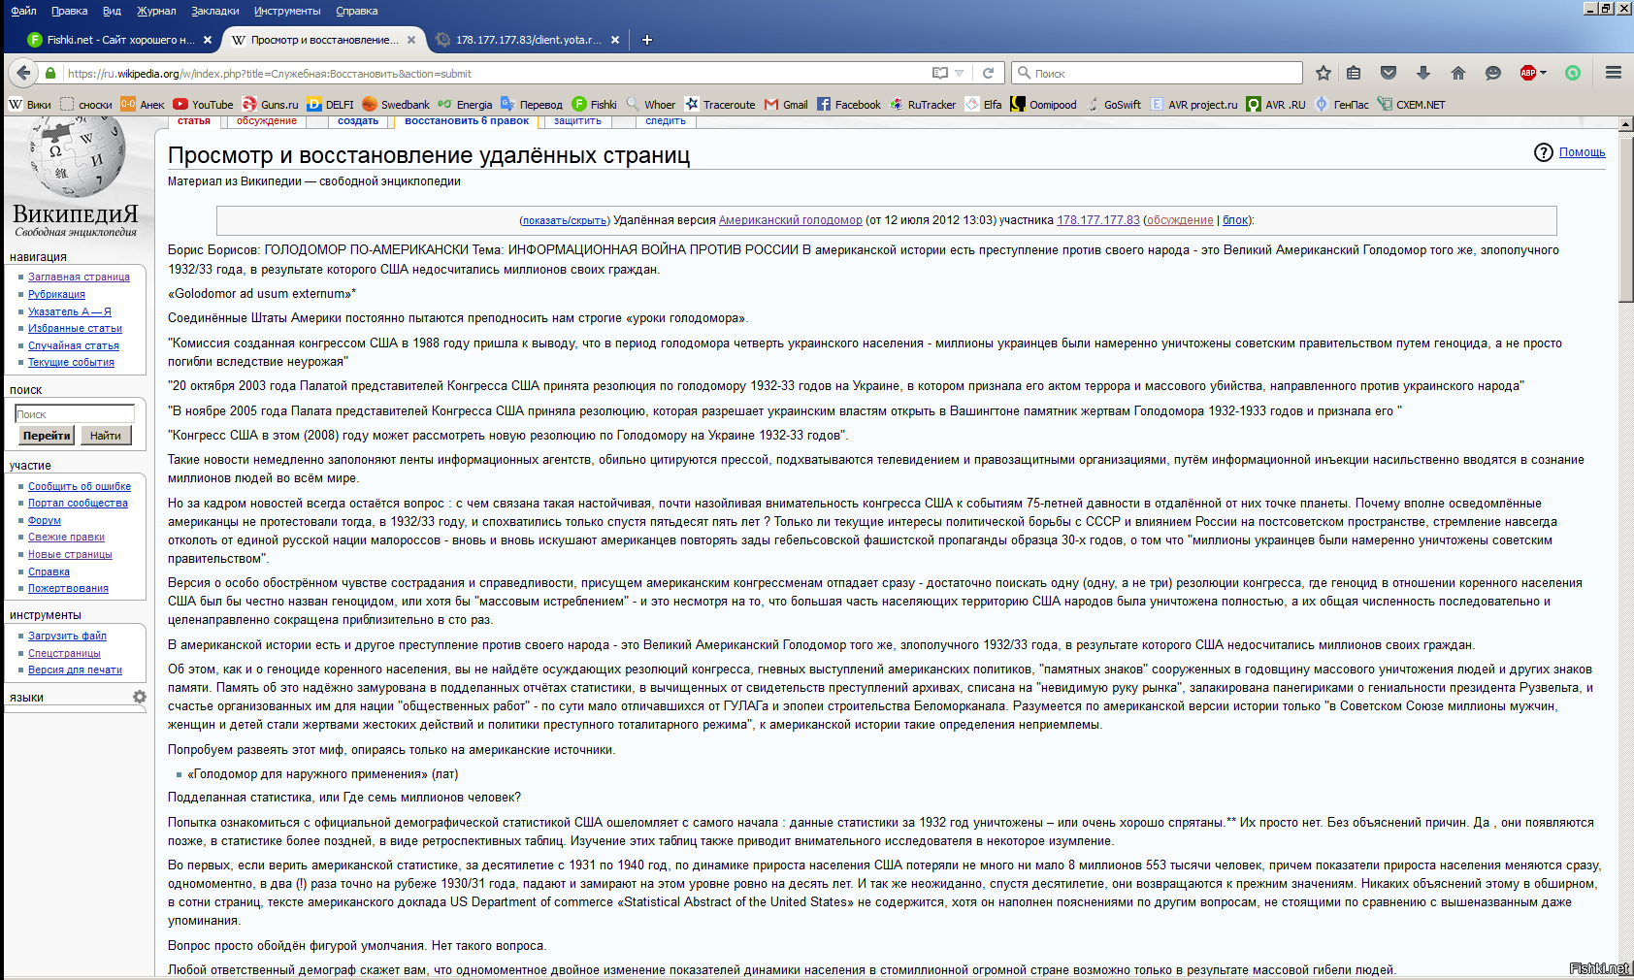
Task: Open the создать tab
Action: (358, 121)
